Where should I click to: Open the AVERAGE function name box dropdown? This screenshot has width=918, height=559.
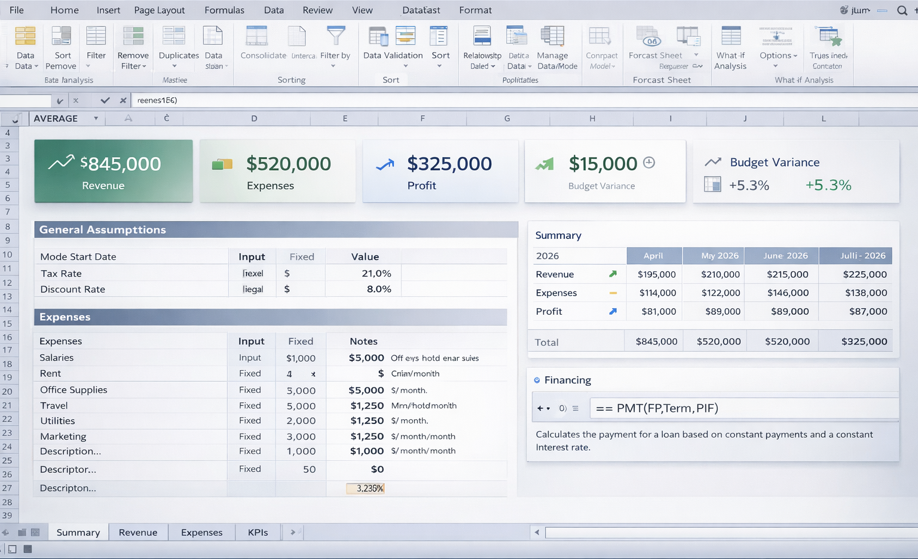96,118
